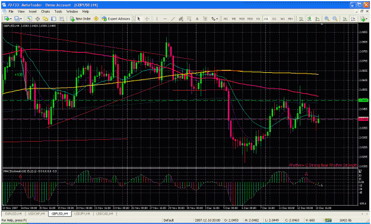This screenshot has width=371, height=224.
Task: Switch chart to MN timeframe
Action: [290, 19]
